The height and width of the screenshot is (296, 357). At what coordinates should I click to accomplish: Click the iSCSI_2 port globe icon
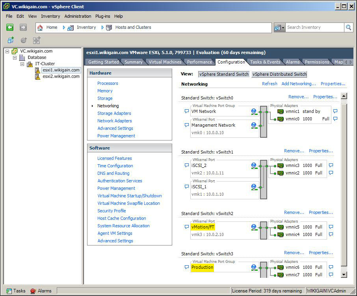(x=254, y=165)
